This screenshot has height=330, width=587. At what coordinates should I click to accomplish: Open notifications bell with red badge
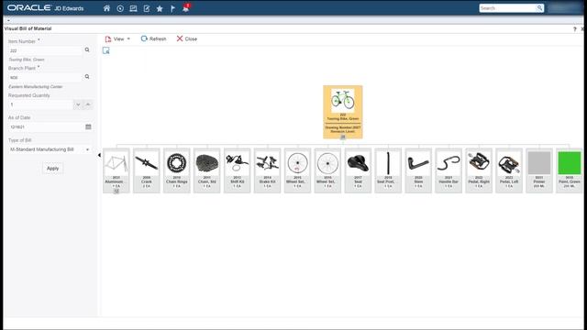coord(186,8)
